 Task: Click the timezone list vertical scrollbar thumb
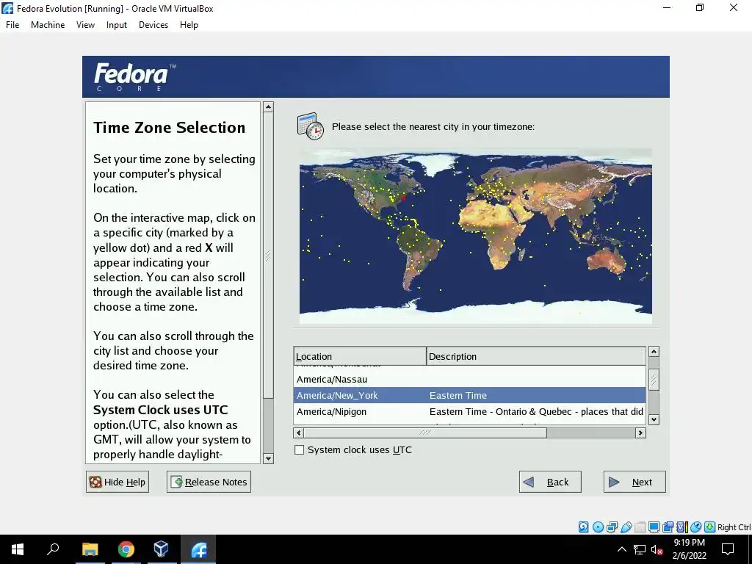pyautogui.click(x=654, y=380)
